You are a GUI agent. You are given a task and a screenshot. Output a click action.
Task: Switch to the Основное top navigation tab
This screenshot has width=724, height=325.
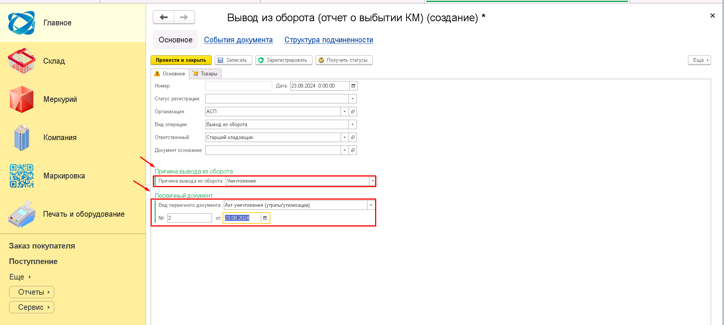click(x=175, y=40)
